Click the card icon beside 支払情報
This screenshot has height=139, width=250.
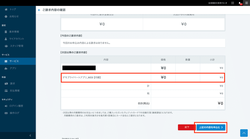tap(6, 91)
